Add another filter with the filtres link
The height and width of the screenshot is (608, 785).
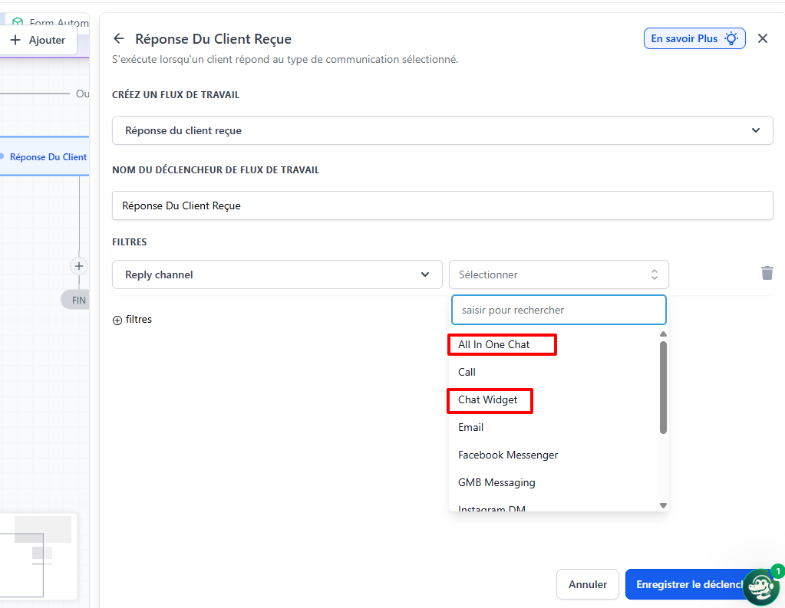132,319
